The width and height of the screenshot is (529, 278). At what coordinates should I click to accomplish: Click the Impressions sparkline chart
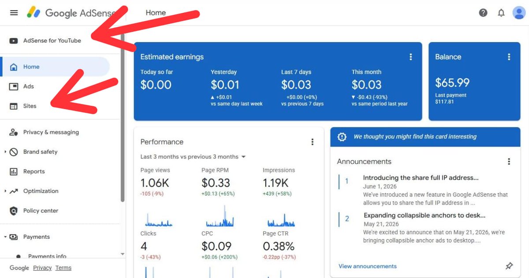281,219
